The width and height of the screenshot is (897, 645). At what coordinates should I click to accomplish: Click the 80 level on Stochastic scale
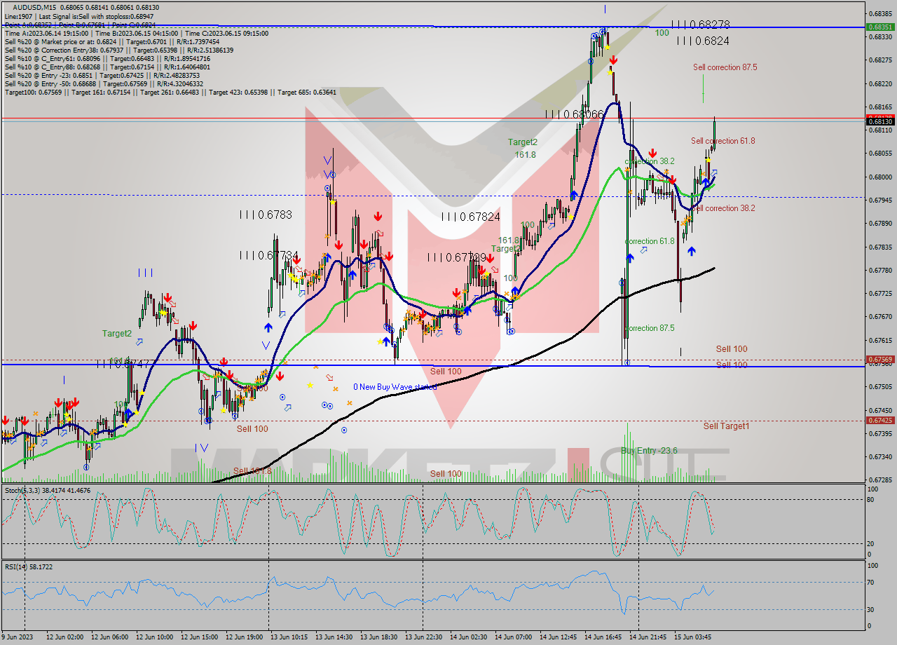click(872, 499)
